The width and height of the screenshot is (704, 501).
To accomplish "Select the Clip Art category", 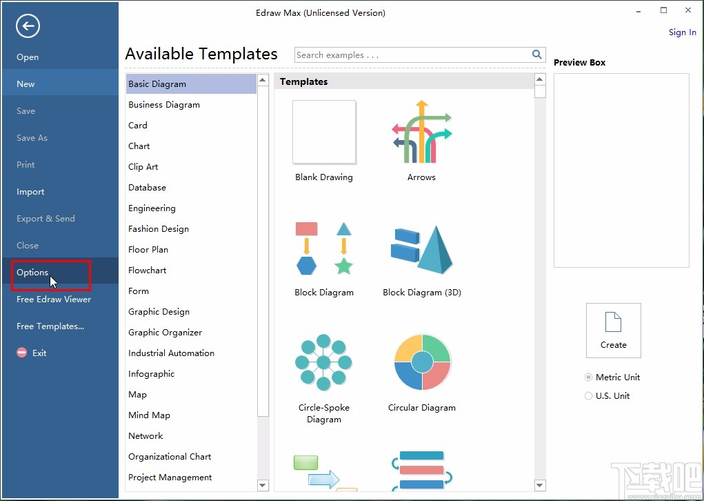I will click(191, 167).
